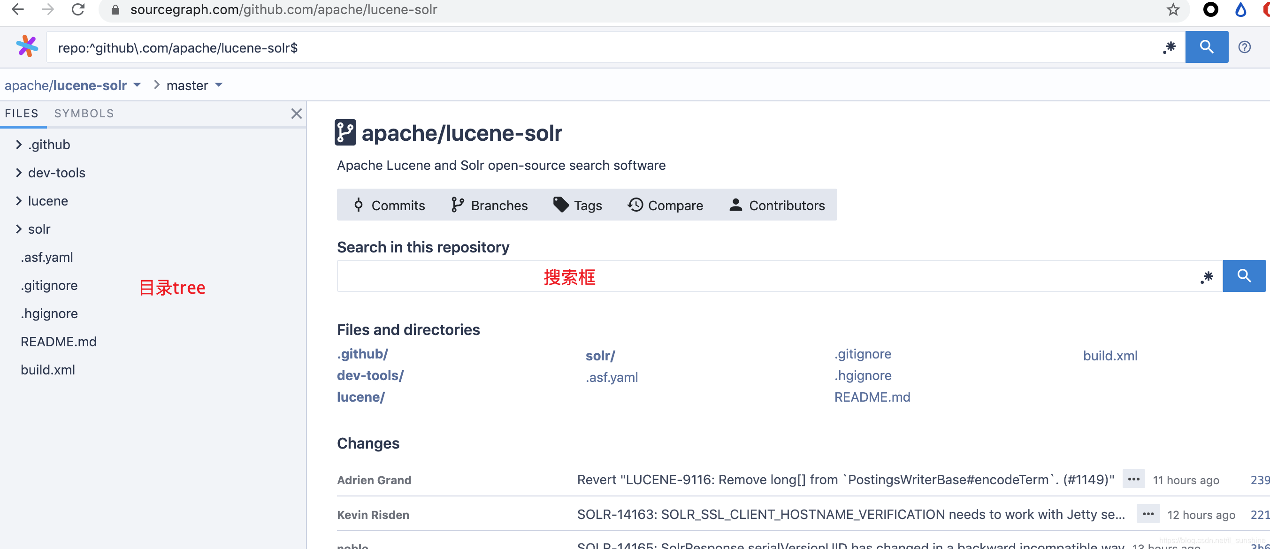Expand ellipsis on Adrien Grand commit message

(1133, 479)
